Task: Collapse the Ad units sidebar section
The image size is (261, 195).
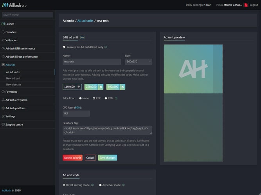Action: click(11, 65)
